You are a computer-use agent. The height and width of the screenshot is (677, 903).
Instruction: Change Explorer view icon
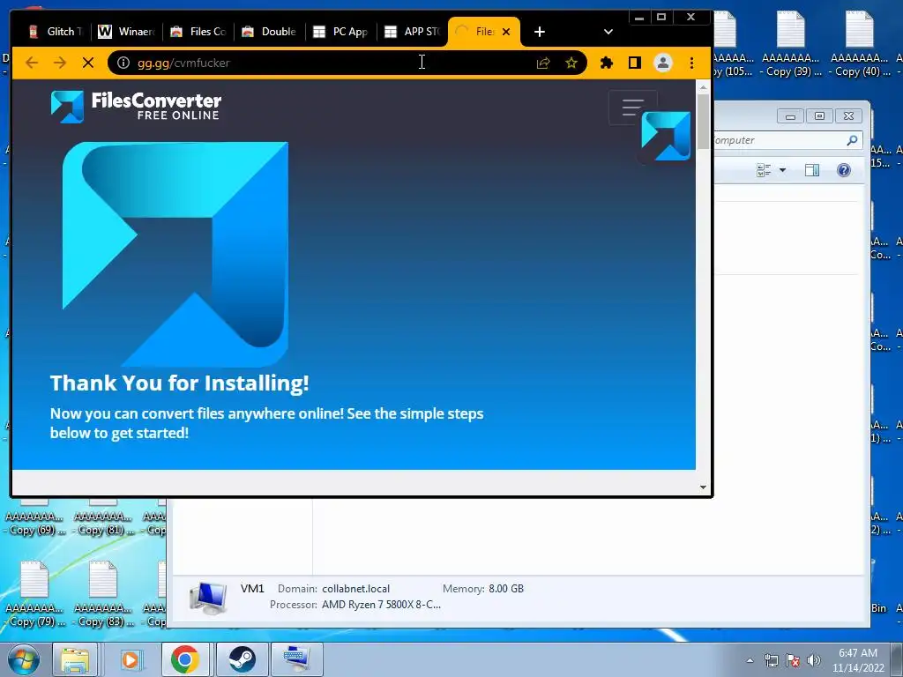(764, 170)
